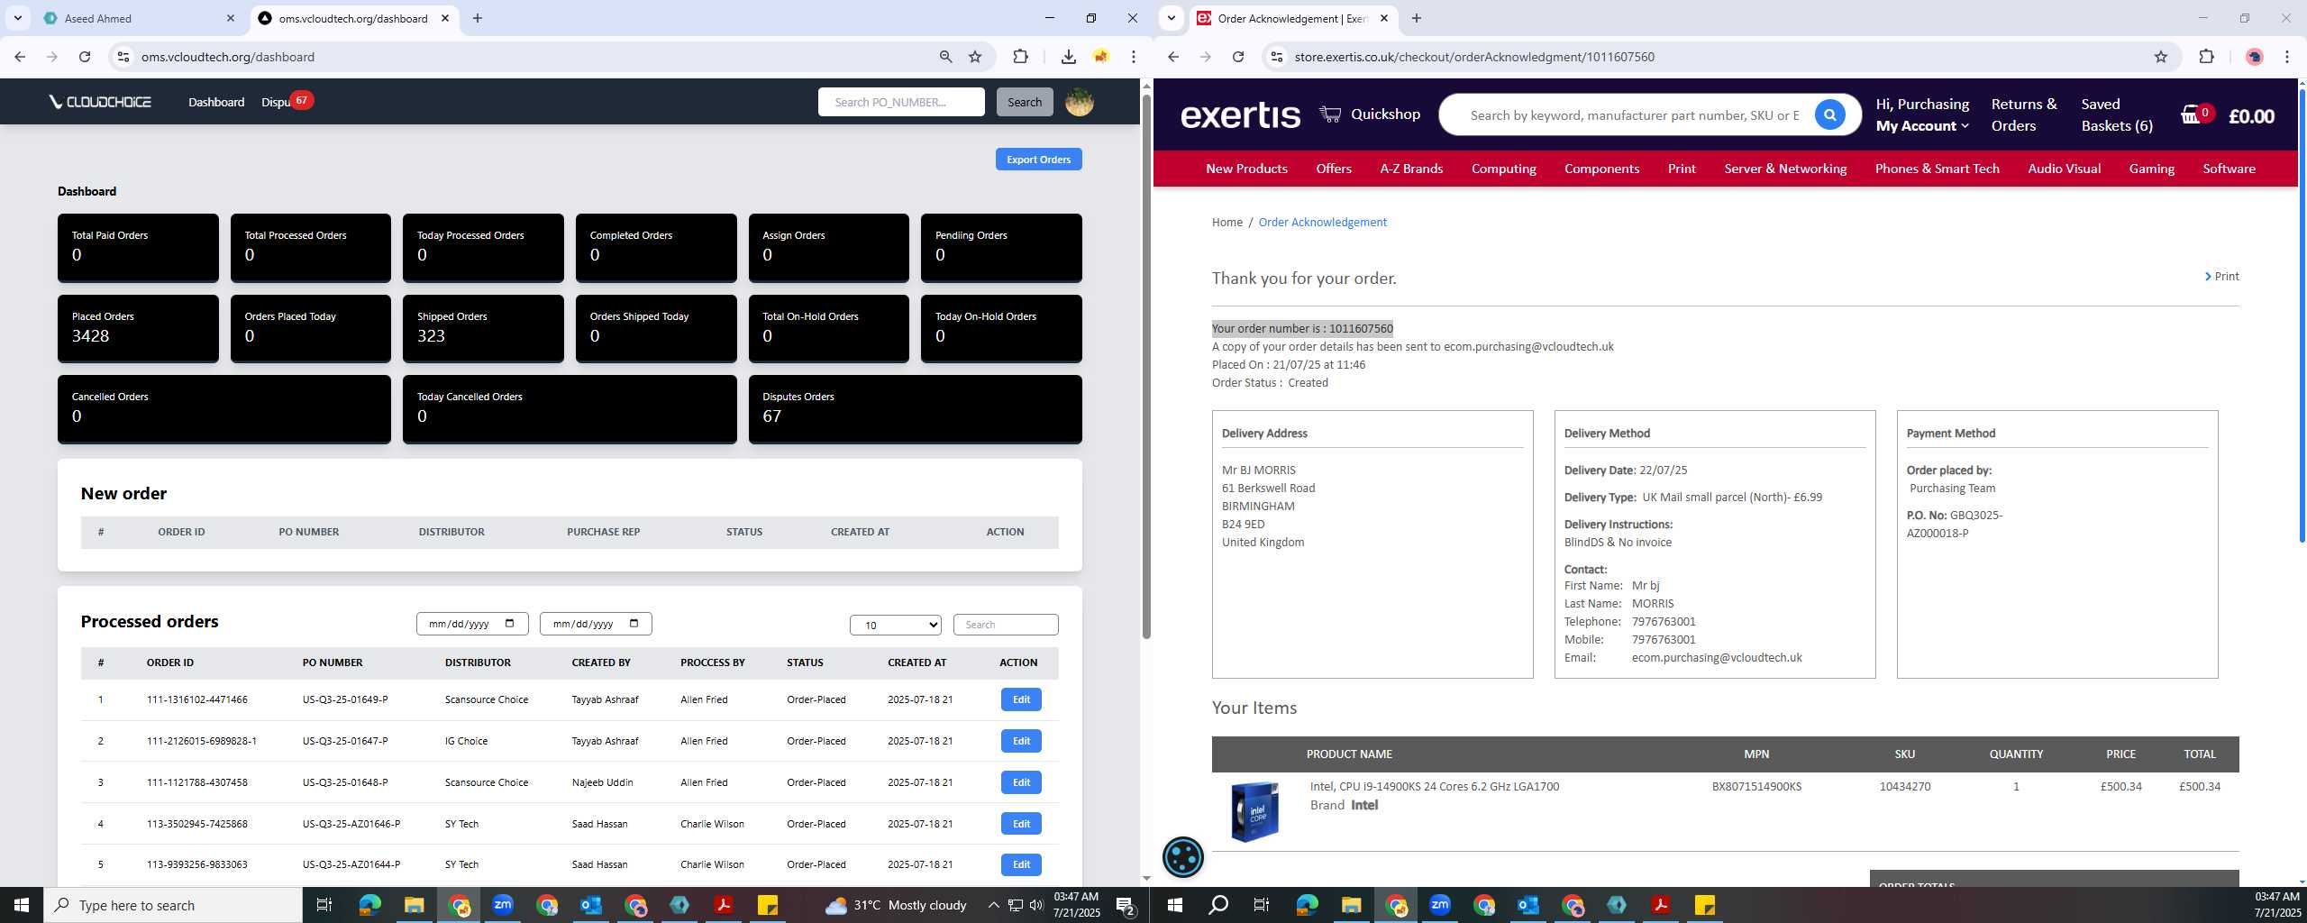The height and width of the screenshot is (923, 2307).
Task: Bookmark the OMS dashboard page with the star
Action: 975,57
